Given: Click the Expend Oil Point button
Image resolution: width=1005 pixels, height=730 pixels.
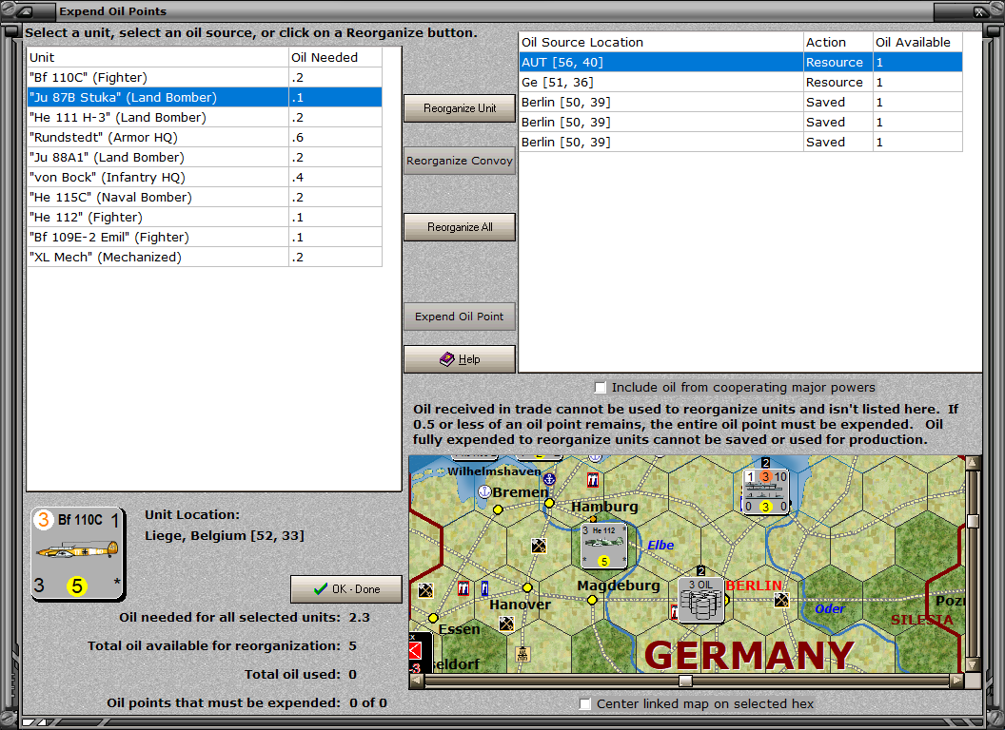Looking at the screenshot, I should point(460,317).
